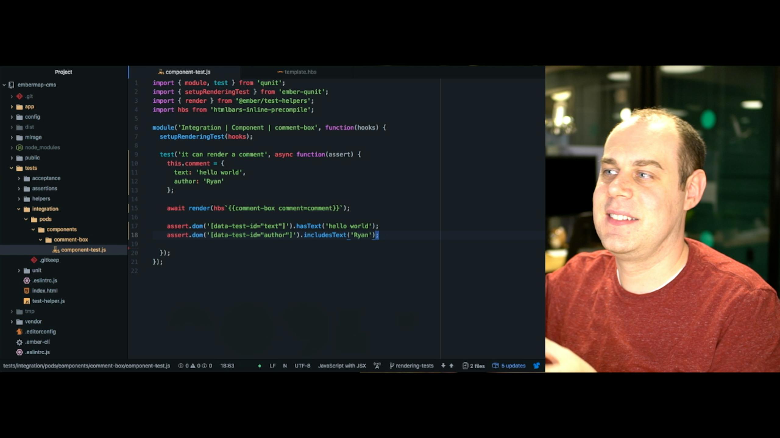Expand the mirage folder
Screen dimensions: 780x438
[12, 137]
